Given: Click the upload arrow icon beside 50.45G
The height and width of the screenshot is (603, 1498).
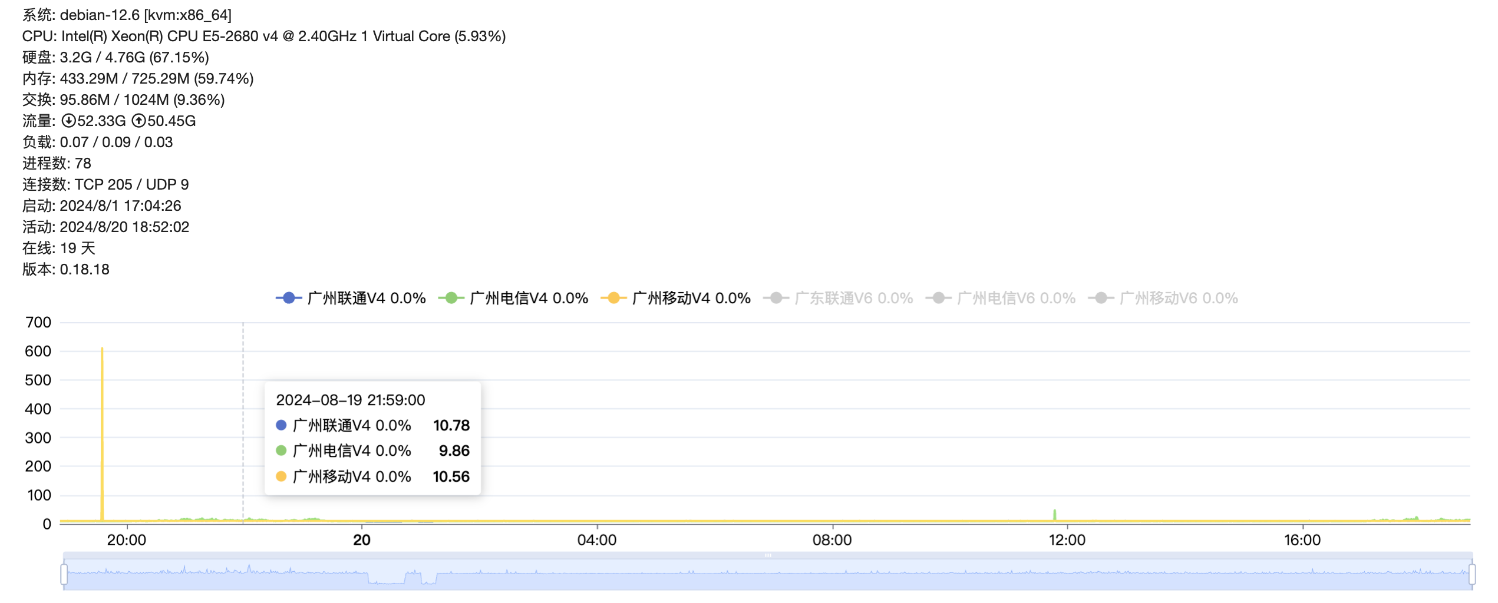Looking at the screenshot, I should (x=138, y=121).
